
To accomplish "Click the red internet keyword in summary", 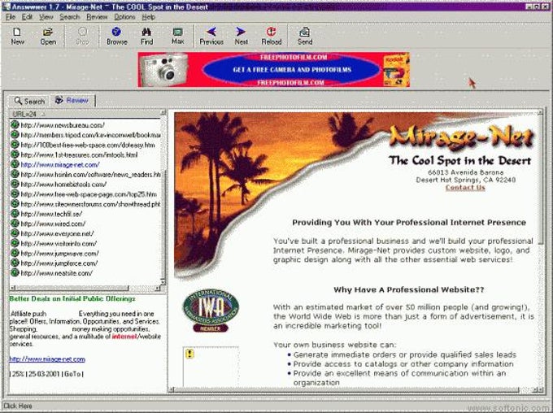I will tap(124, 337).
